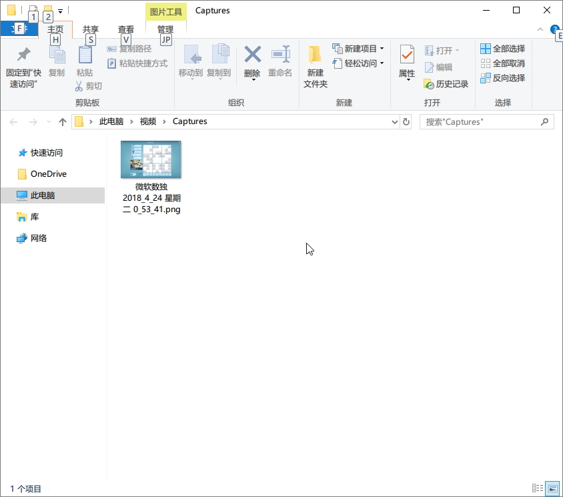Click the search magnifier icon
This screenshot has height=497, width=563.
[545, 122]
